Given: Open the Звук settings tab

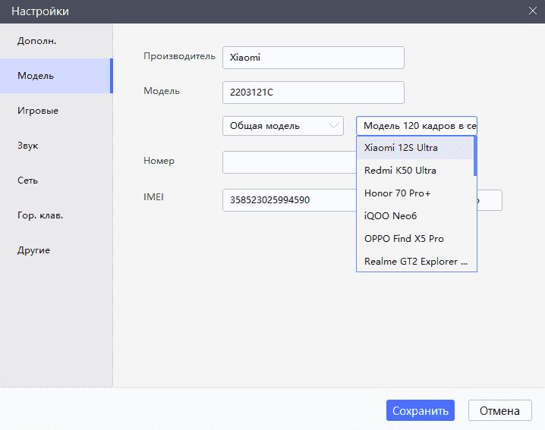Looking at the screenshot, I should click(28, 146).
